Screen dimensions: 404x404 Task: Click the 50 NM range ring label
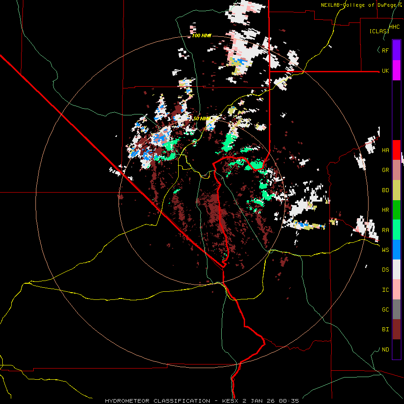202,119
